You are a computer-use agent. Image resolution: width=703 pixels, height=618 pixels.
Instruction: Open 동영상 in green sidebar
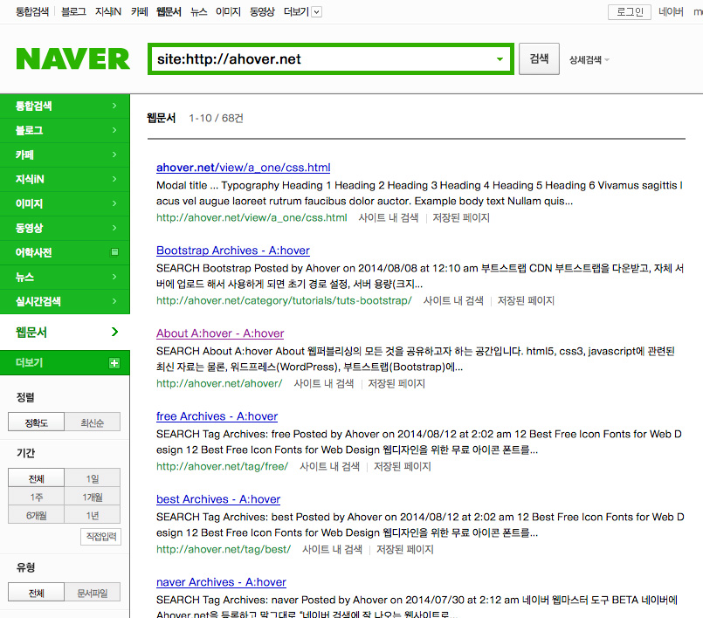pyautogui.click(x=65, y=228)
